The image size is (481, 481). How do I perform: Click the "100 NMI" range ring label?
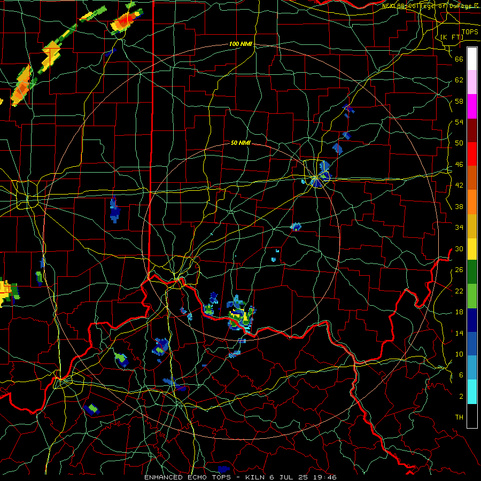241,44
